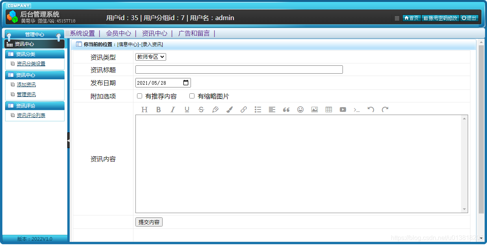The image size is (487, 245).
Task: Click the undo icon in the editor
Action: coord(370,110)
